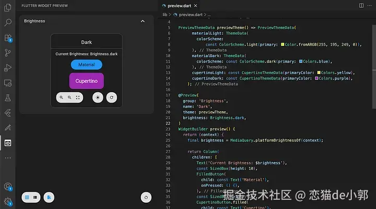This screenshot has width=376, height=209.
Task: Open the Source Control view
Action: [x=8, y=53]
